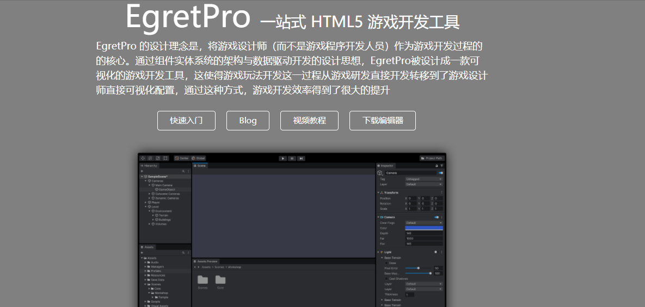The height and width of the screenshot is (307, 645).
Task: Pause playback with the pause button
Action: pos(292,159)
